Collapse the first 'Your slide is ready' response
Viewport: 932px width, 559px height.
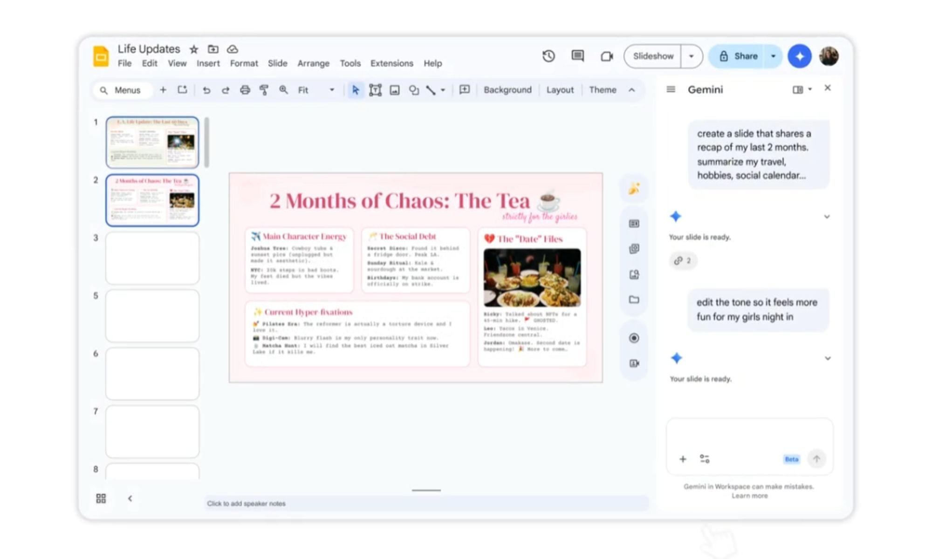point(827,217)
